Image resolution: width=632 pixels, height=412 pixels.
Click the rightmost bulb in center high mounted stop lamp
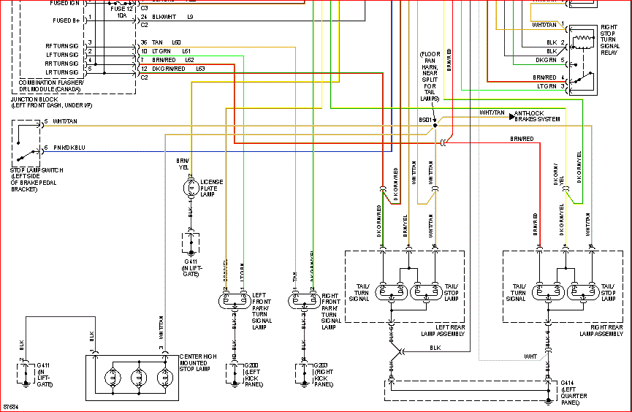pyautogui.click(x=165, y=378)
